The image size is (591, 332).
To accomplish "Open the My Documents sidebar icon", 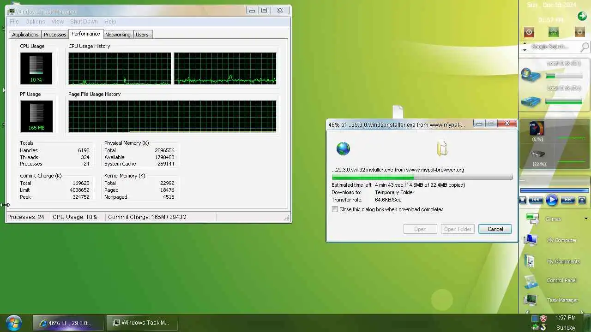I will click(530, 261).
